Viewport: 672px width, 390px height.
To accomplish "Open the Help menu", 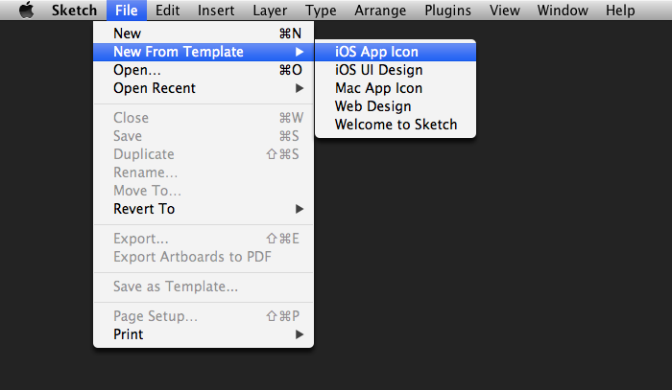I will 620,10.
